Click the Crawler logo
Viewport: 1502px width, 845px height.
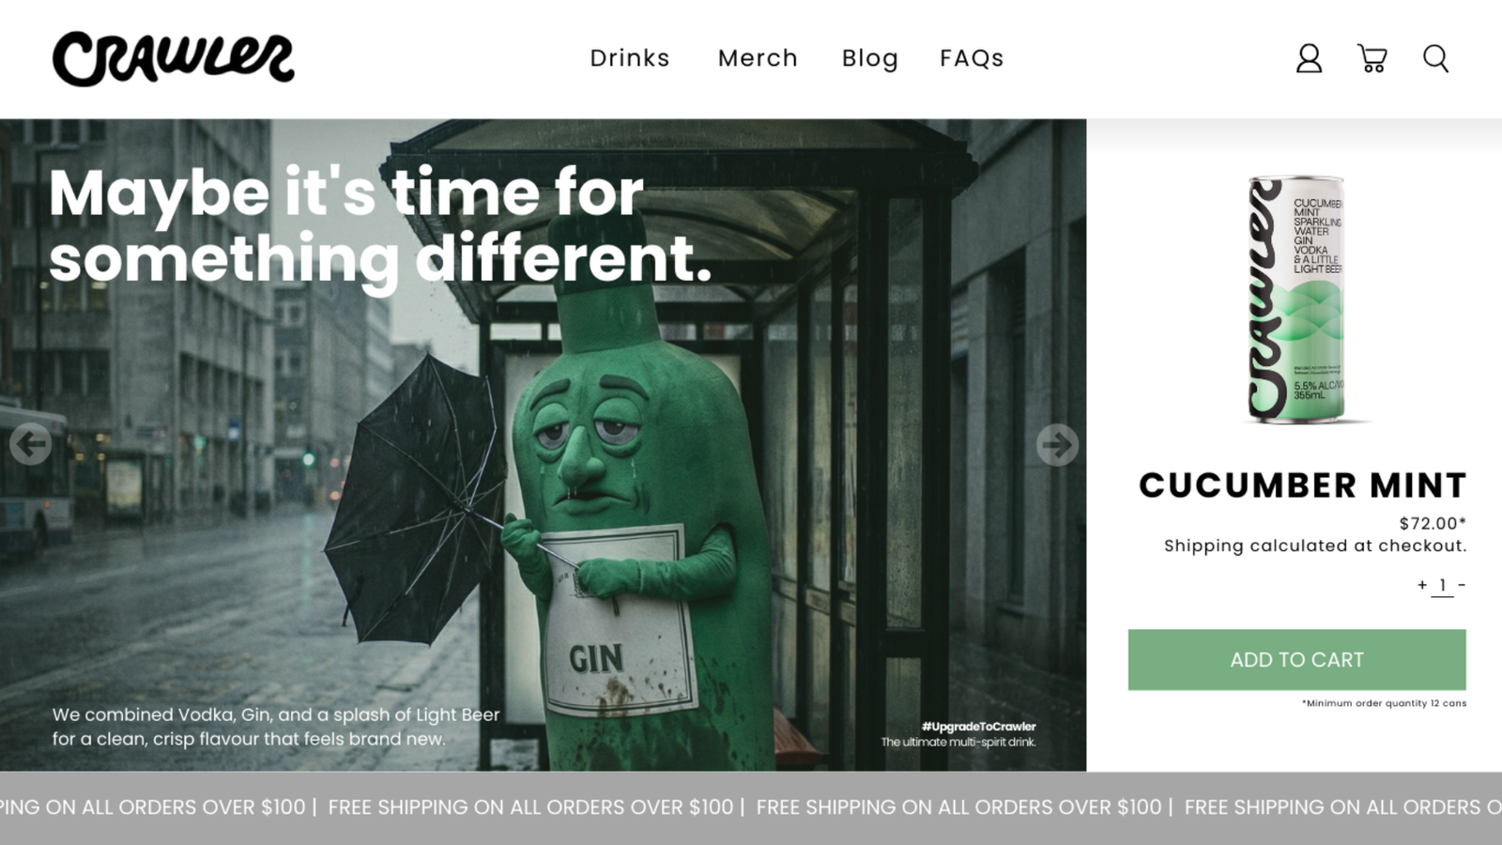pyautogui.click(x=173, y=58)
